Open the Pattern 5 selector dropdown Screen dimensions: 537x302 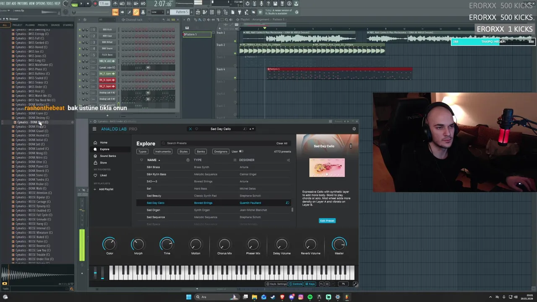pyautogui.click(x=182, y=12)
